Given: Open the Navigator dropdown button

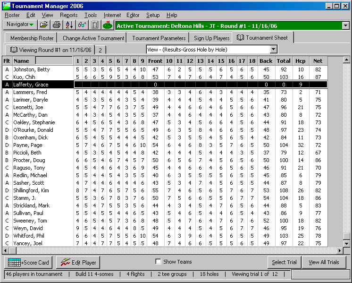Looking at the screenshot, I should [20, 25].
